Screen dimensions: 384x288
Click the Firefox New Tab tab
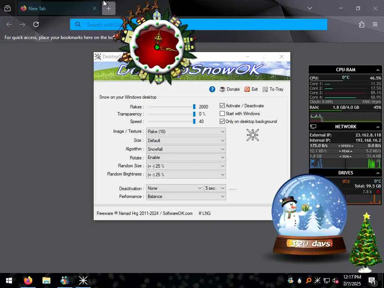pyautogui.click(x=58, y=8)
